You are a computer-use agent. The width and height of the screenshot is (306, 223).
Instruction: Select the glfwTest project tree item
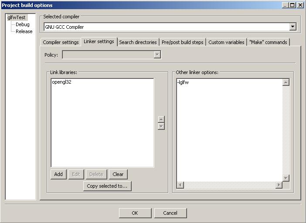17,17
